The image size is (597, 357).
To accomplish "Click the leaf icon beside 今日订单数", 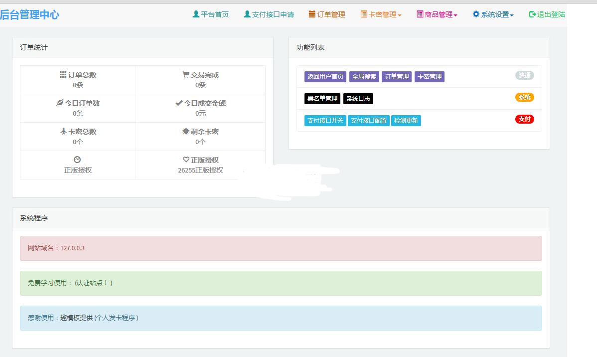I will tap(60, 103).
